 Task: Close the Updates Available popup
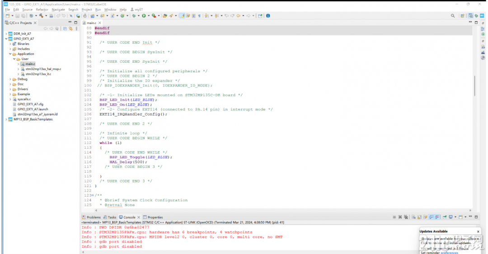click(478, 231)
